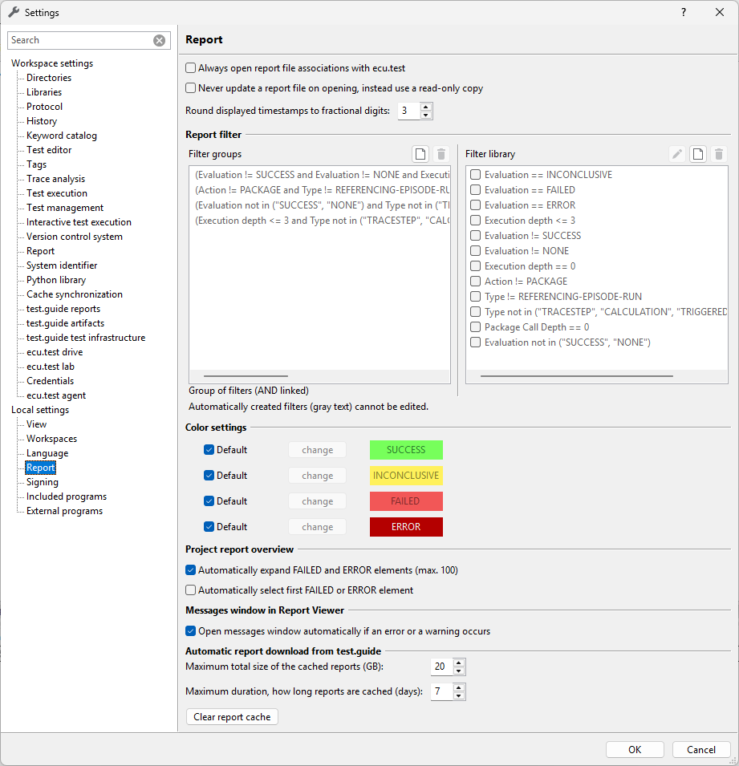
Task: Edit filter library entry with pencil icon
Action: coord(677,154)
